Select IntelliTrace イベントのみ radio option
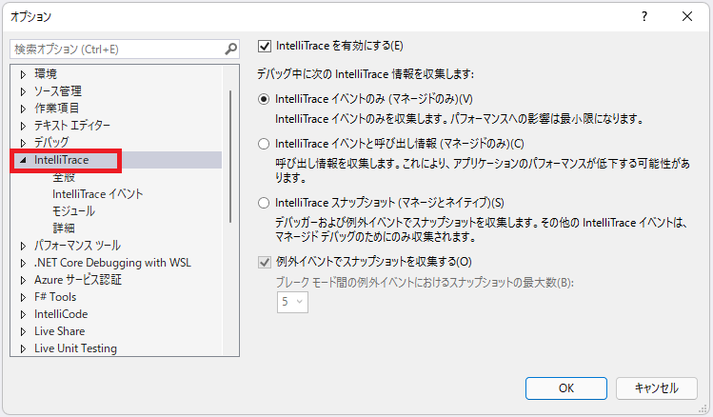Viewport: 713px width, 417px height. pyautogui.click(x=264, y=99)
